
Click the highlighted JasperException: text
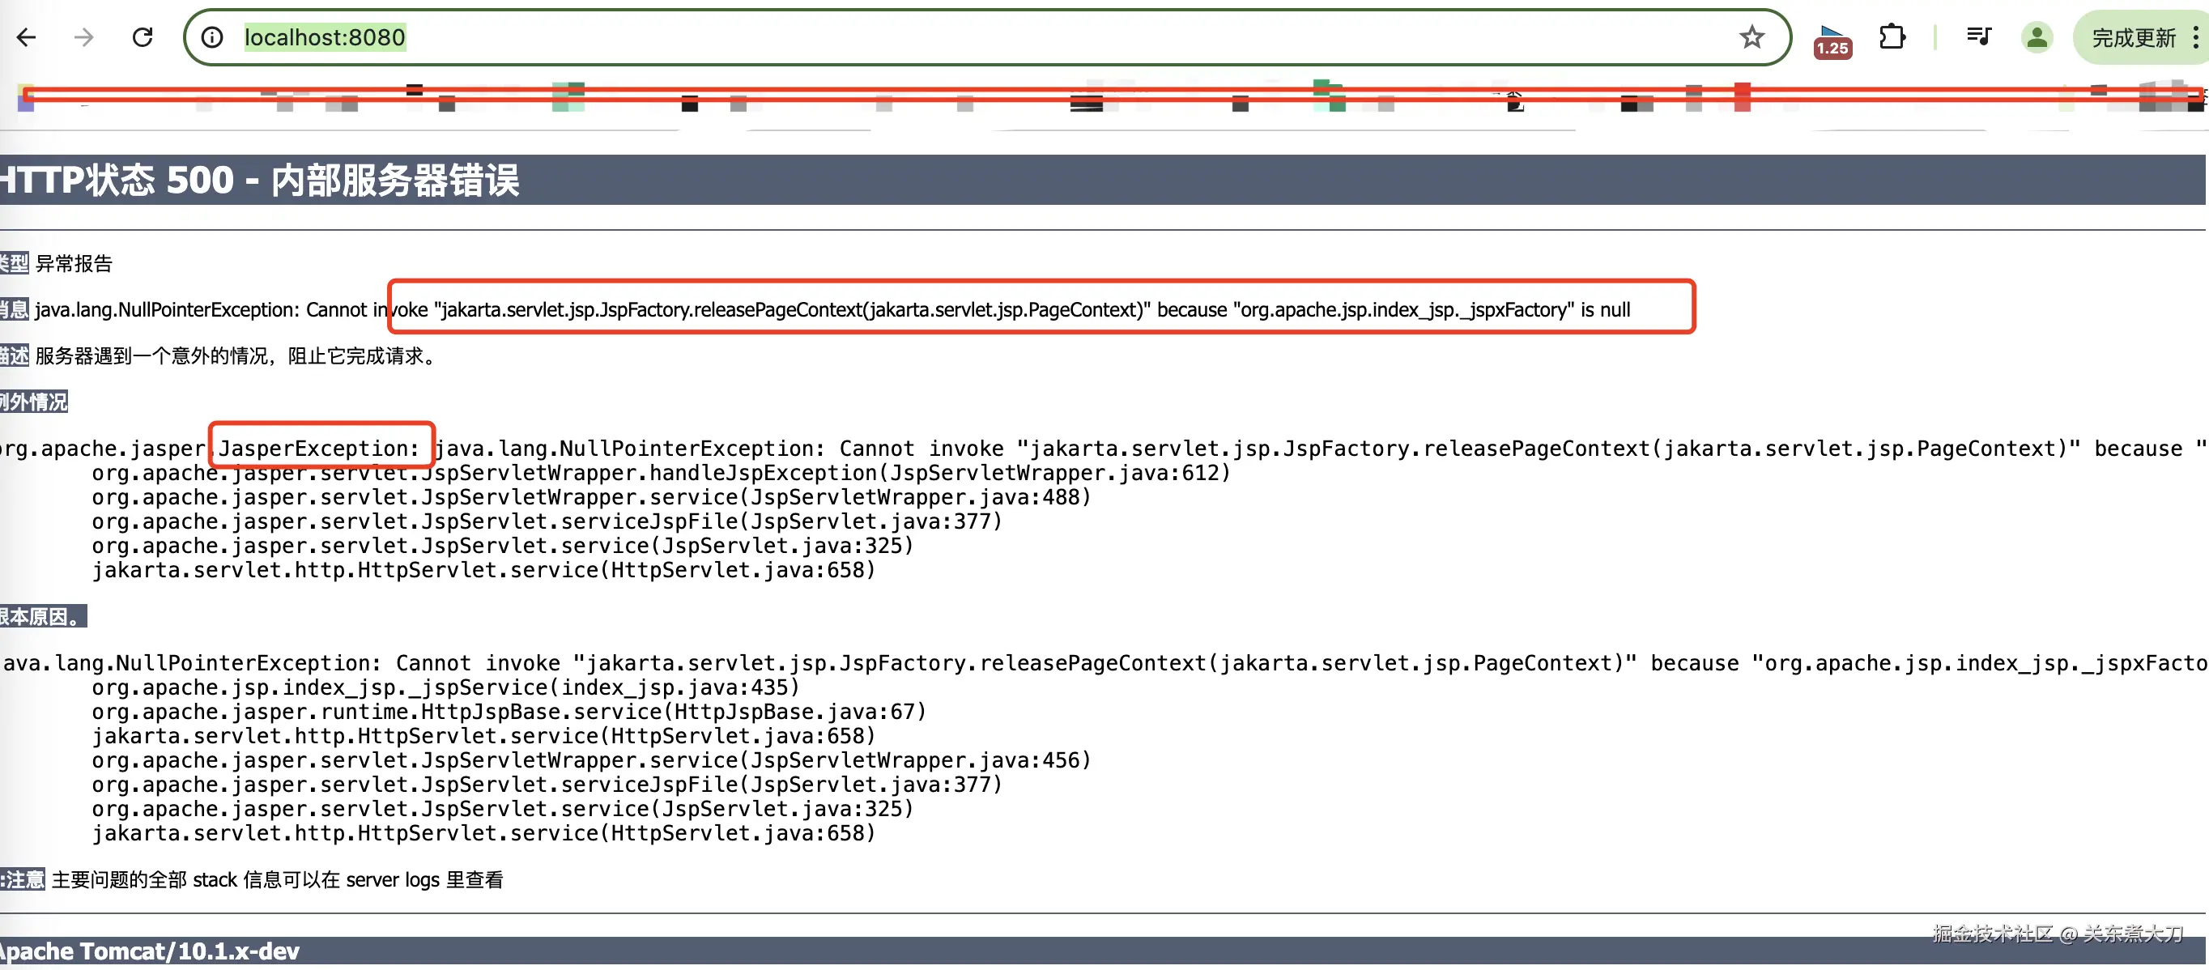click(319, 448)
